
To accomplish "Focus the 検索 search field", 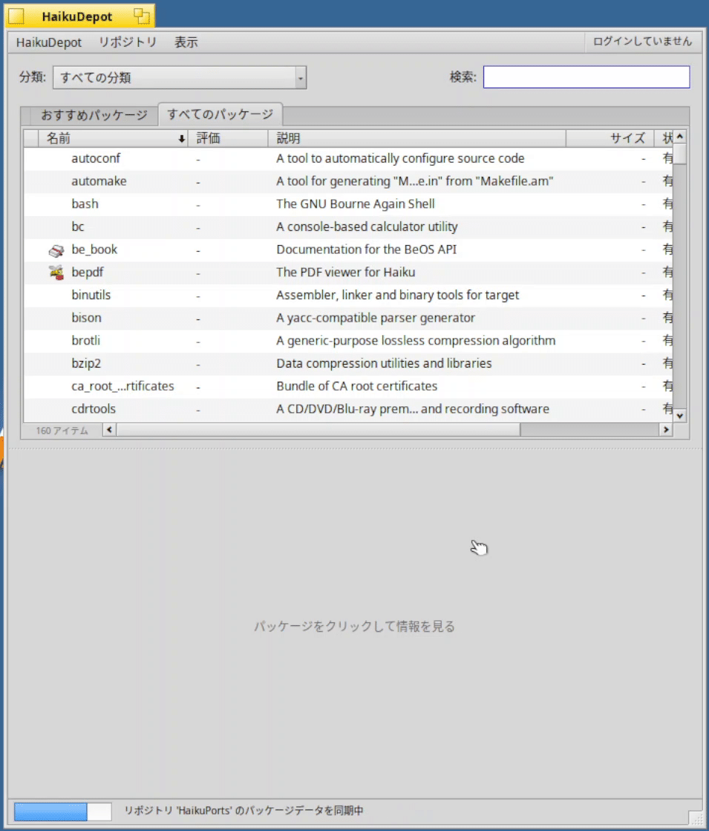I will coord(587,76).
